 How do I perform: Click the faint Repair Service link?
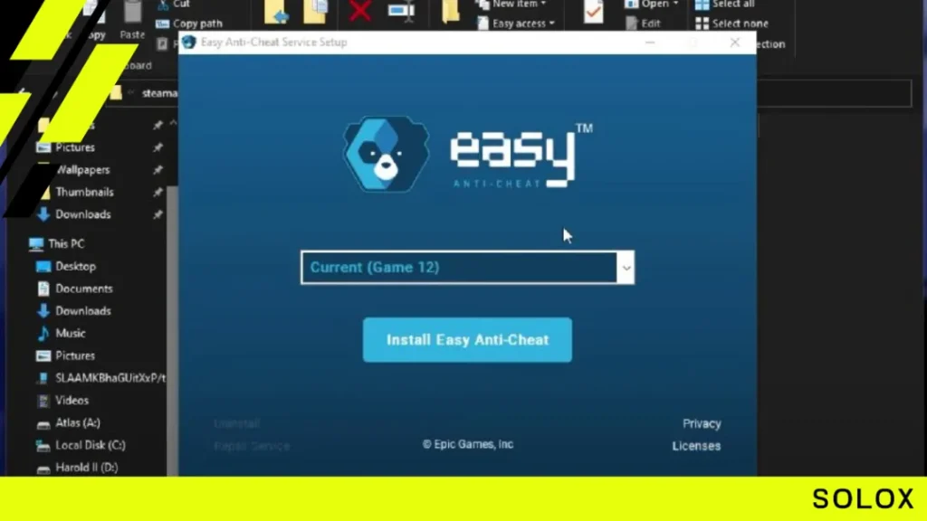(x=252, y=446)
